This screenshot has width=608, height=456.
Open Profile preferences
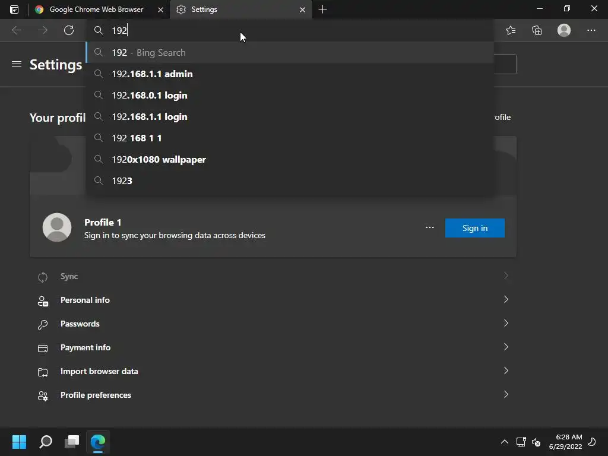coord(273,395)
